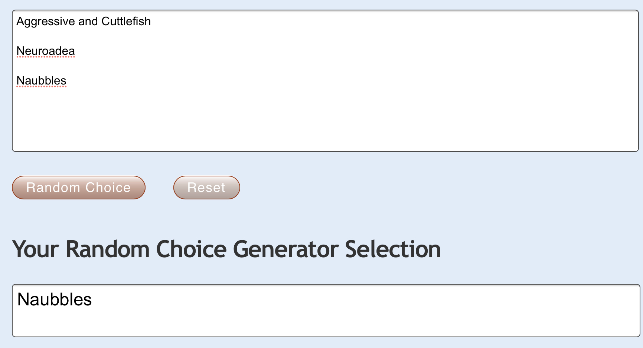643x348 pixels.
Task: Click the blank line above list's "Naubbles"
Action: 111,66
